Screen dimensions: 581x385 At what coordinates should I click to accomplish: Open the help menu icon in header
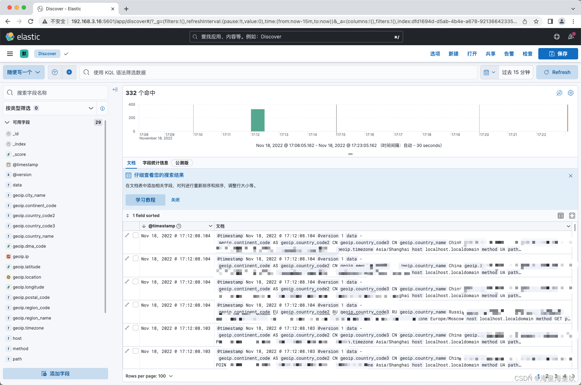tap(557, 37)
